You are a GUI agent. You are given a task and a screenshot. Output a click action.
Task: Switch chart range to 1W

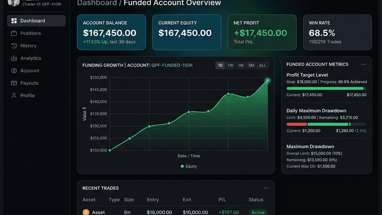coord(230,65)
